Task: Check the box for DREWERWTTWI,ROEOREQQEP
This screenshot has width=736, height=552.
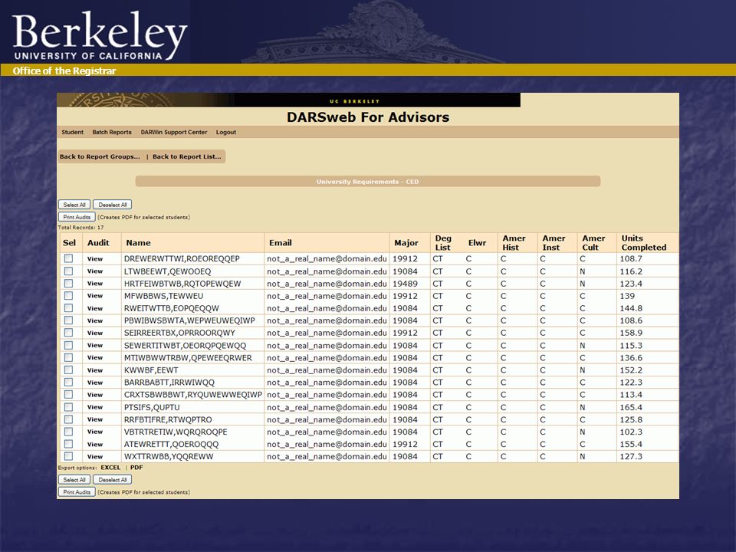Action: click(x=68, y=258)
